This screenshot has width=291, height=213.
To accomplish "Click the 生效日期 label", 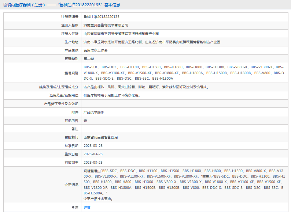I will coord(71,154).
